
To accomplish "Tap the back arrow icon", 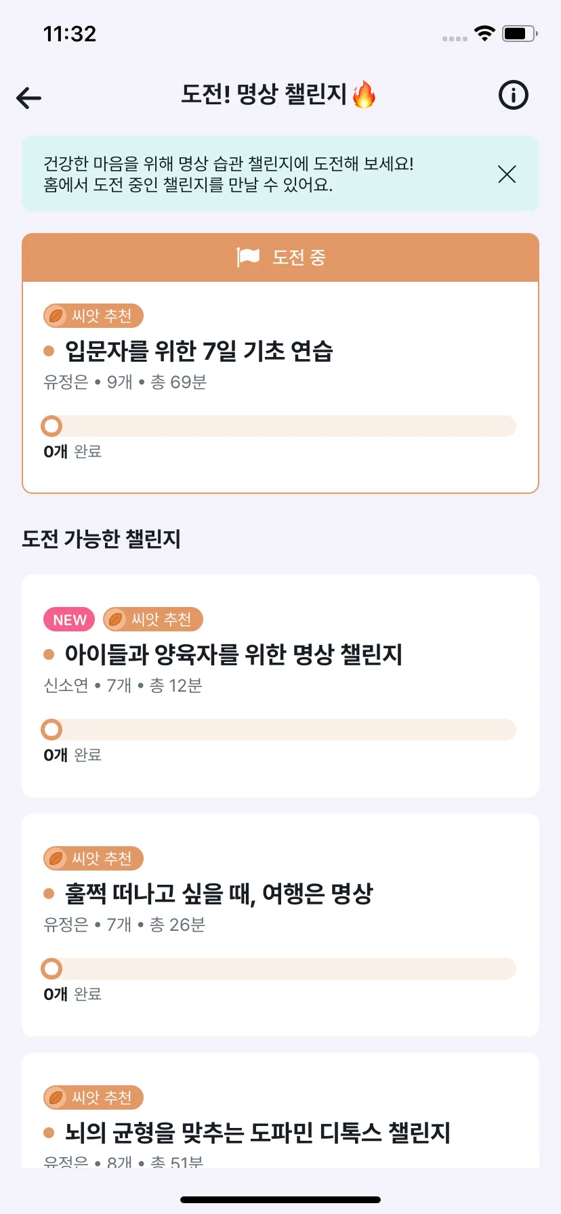I will 29,98.
